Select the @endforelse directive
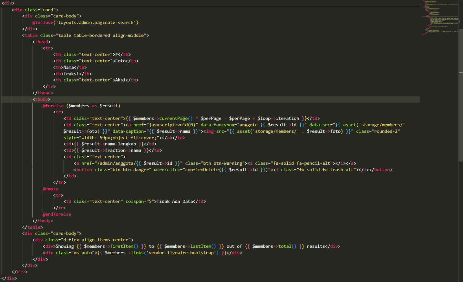Image resolution: width=463 pixels, height=282 pixels. pyautogui.click(x=57, y=214)
